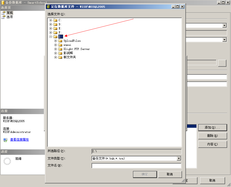
Task: Select the 常规 page
Action: 10,13
